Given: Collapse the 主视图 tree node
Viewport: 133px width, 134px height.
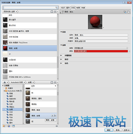Looking at the screenshot, I should tap(3, 86).
